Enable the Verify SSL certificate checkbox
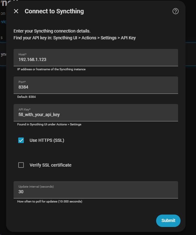This screenshot has height=235, width=196. [x=21, y=165]
